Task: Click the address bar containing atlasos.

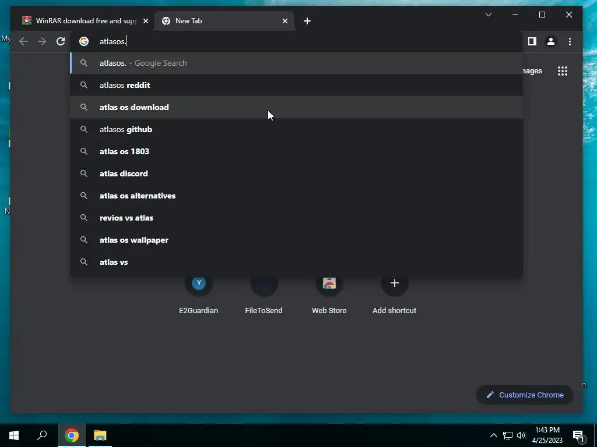Action: click(297, 41)
